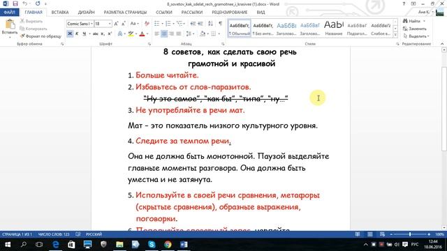Screen dimensions: 447x251
Task: Switch to Read Mode view in the status bar
Action: coord(357,234)
